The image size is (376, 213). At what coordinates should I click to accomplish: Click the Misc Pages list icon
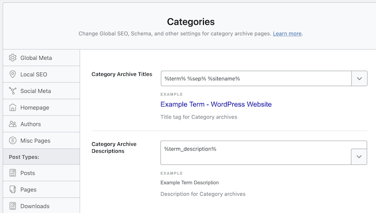pyautogui.click(x=13, y=141)
